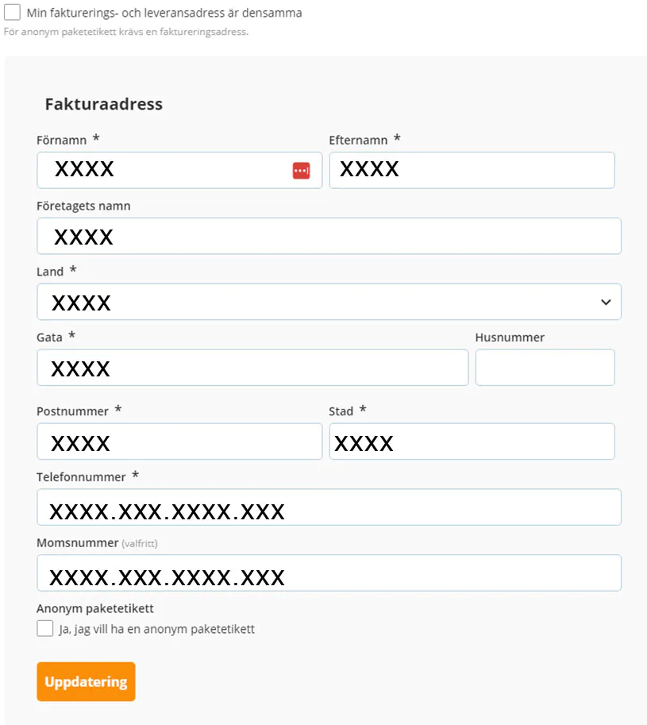647x725 pixels.
Task: Select the Momsnummer optional field
Action: point(329,573)
